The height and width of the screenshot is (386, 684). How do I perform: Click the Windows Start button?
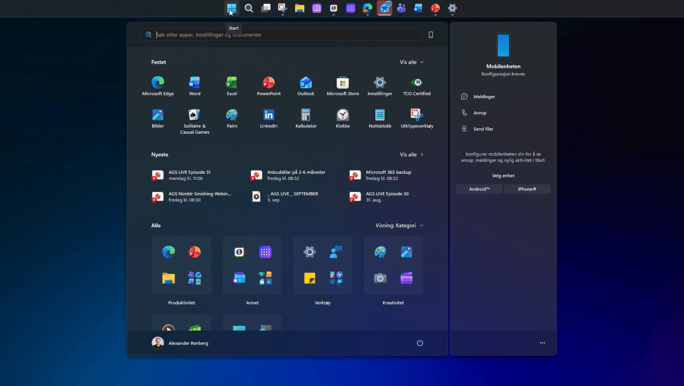click(231, 8)
